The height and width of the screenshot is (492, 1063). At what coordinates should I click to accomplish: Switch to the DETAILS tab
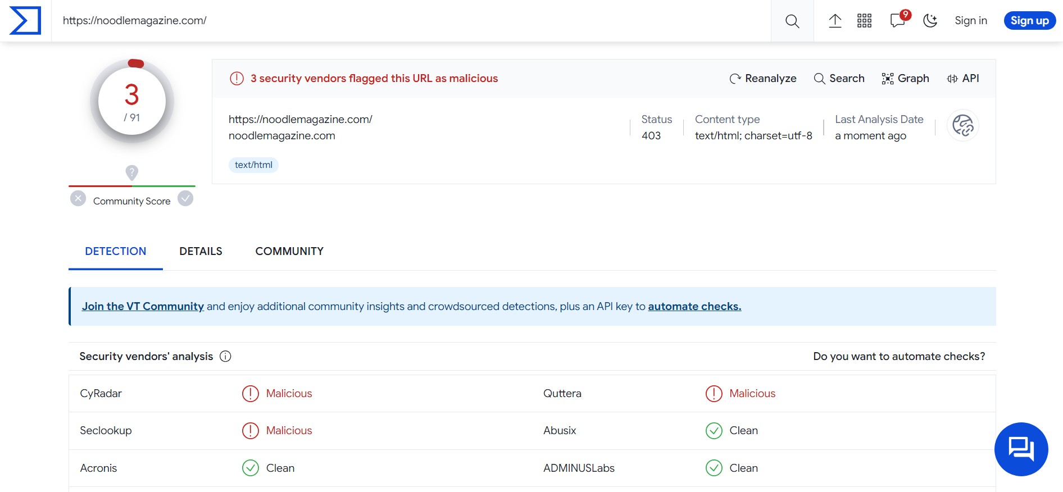[x=201, y=252]
